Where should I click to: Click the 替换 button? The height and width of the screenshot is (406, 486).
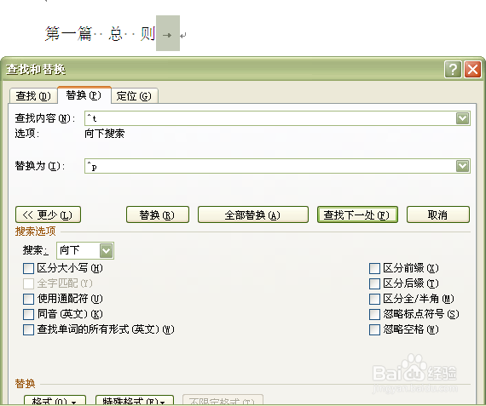[x=158, y=214]
